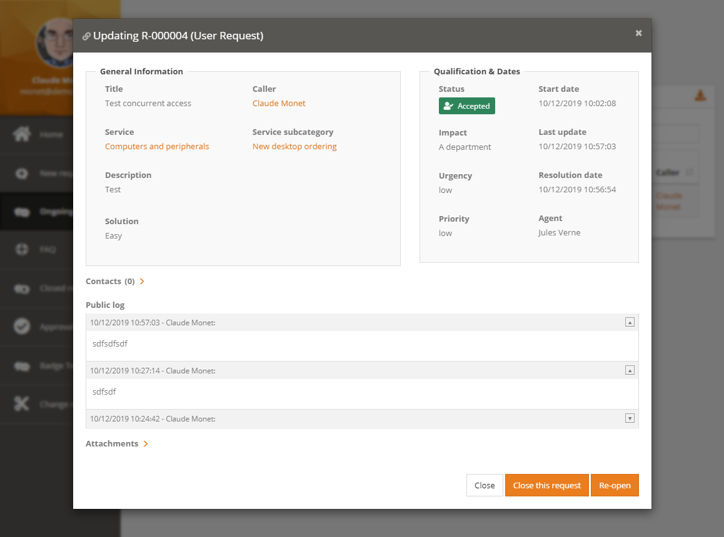Expand the Attachments section
The height and width of the screenshot is (537, 724).
click(x=146, y=444)
